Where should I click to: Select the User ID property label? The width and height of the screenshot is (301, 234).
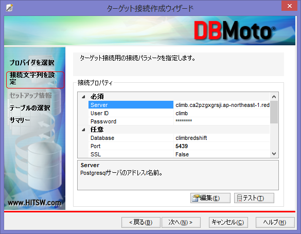(99, 113)
